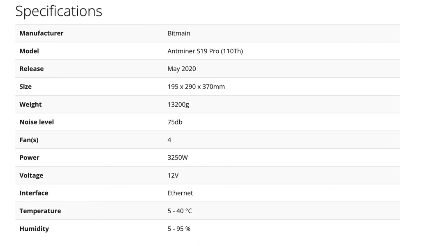Select the Bitmain manufacturer value

pos(179,33)
